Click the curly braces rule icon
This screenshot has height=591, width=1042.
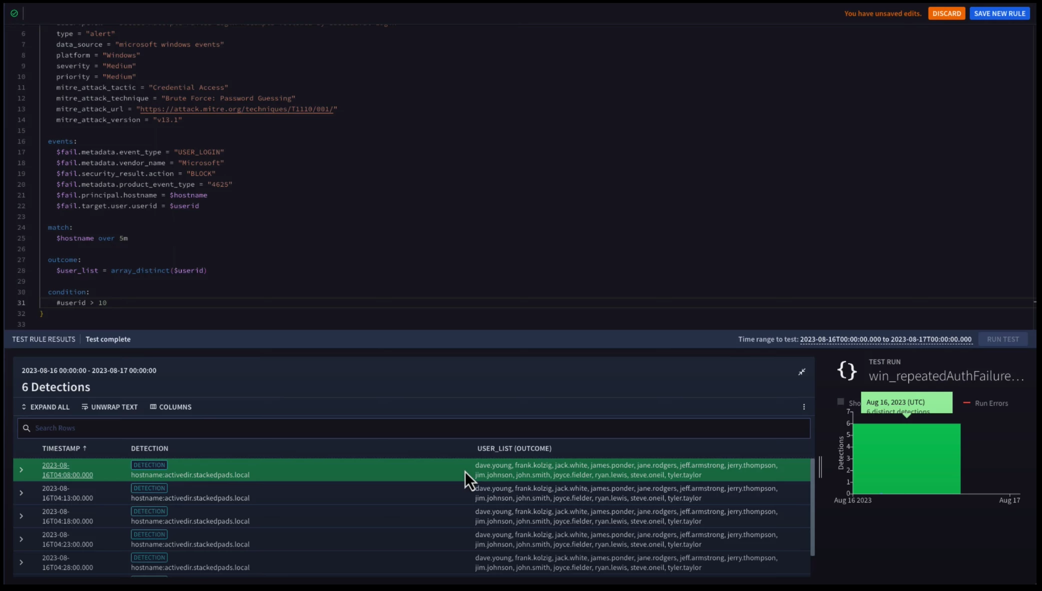coord(847,371)
